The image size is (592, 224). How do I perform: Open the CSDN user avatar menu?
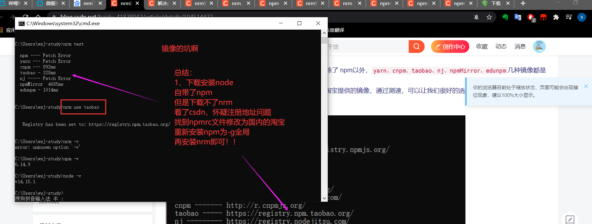tap(539, 47)
